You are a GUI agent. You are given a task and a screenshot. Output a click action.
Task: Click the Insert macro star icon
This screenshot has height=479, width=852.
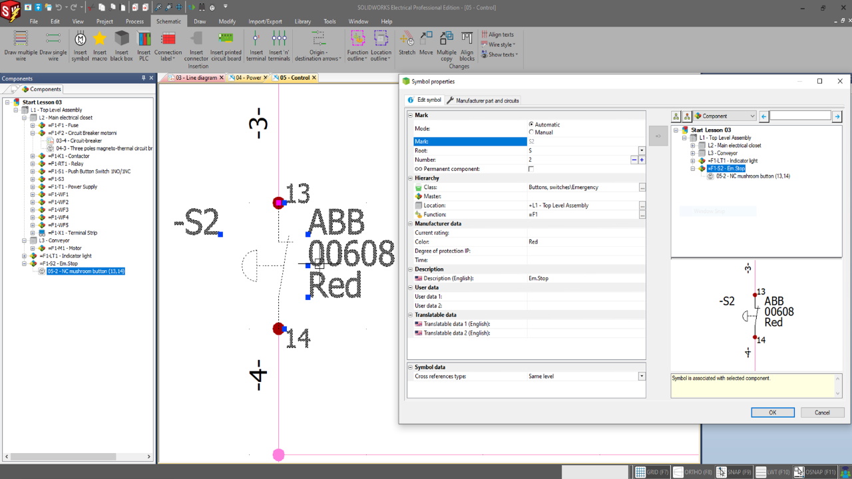click(x=100, y=39)
